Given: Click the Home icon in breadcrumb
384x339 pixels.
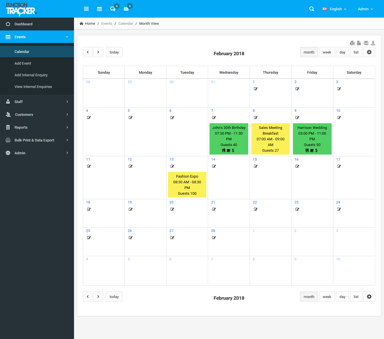Looking at the screenshot, I should pyautogui.click(x=81, y=24).
